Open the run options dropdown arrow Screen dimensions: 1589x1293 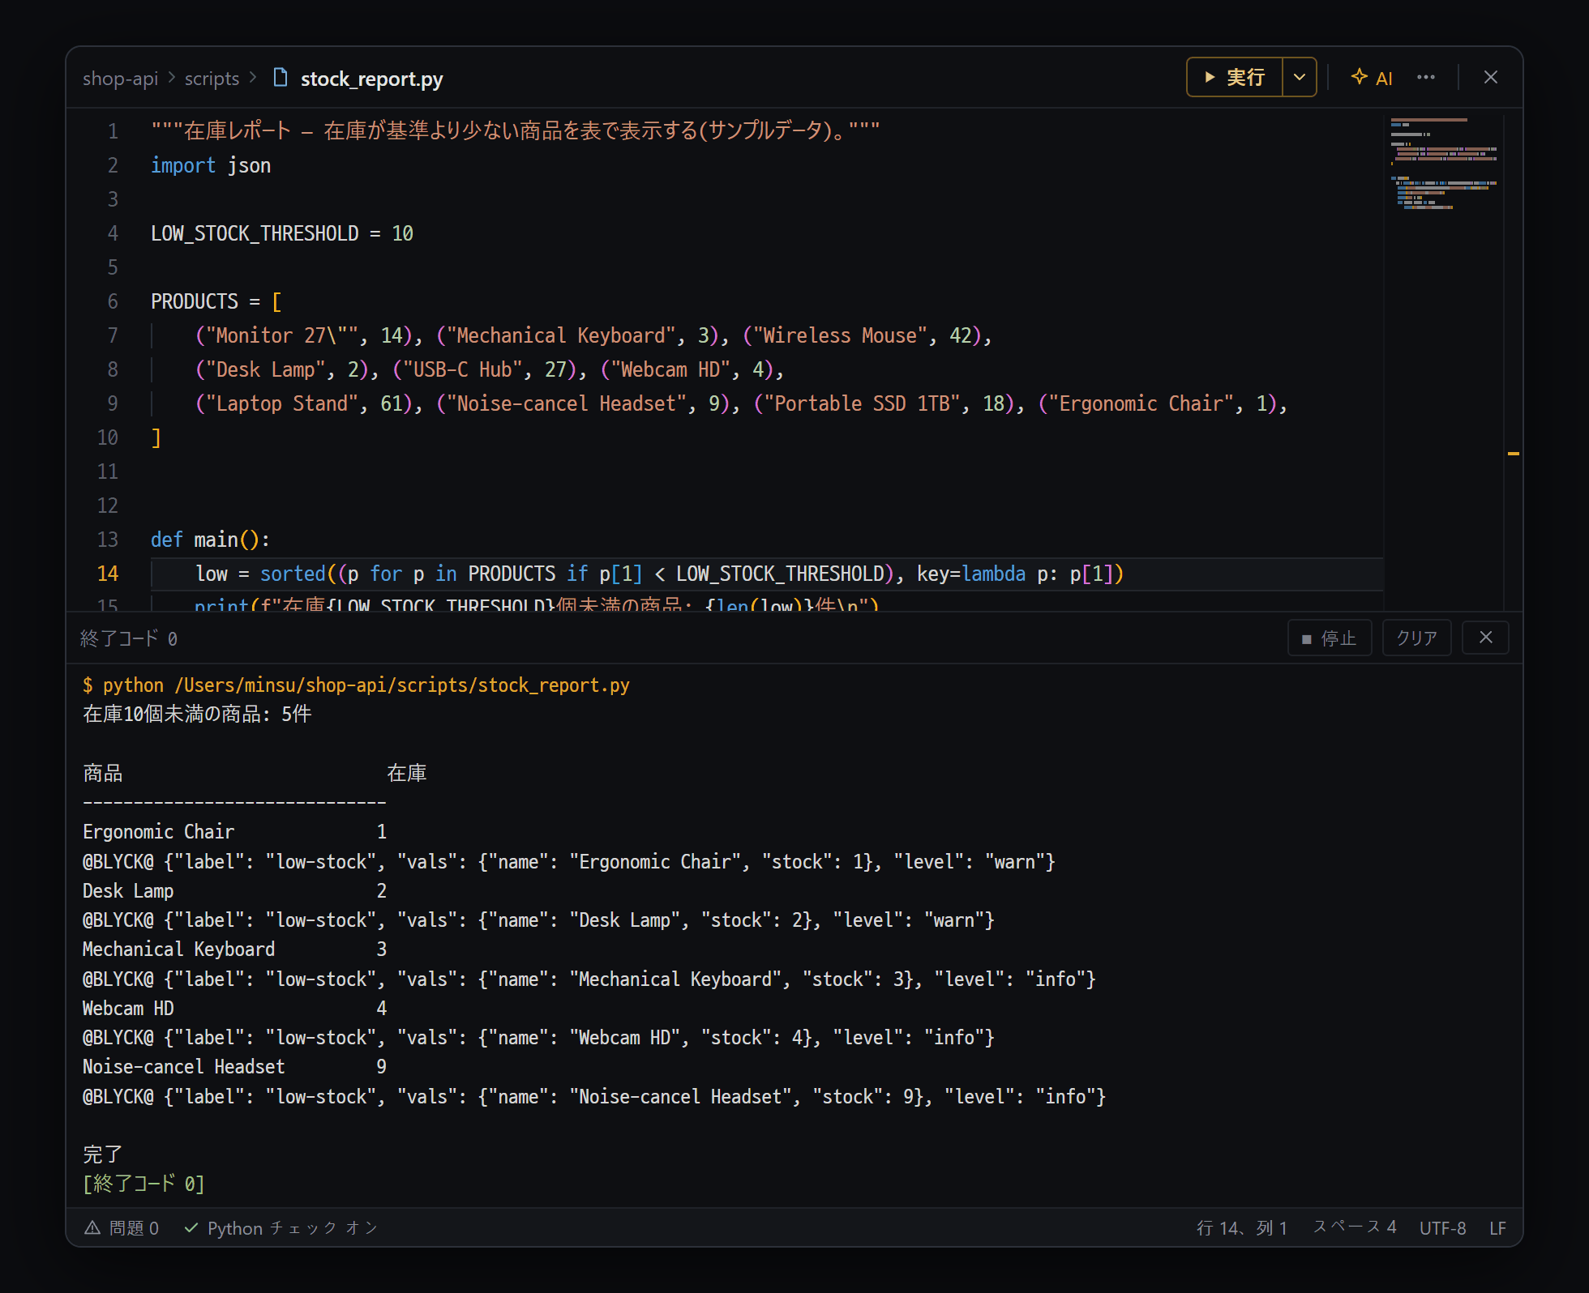tap(1300, 78)
